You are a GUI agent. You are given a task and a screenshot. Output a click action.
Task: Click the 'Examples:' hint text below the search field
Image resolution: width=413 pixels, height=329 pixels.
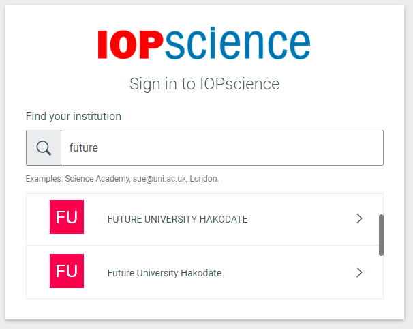pos(44,179)
